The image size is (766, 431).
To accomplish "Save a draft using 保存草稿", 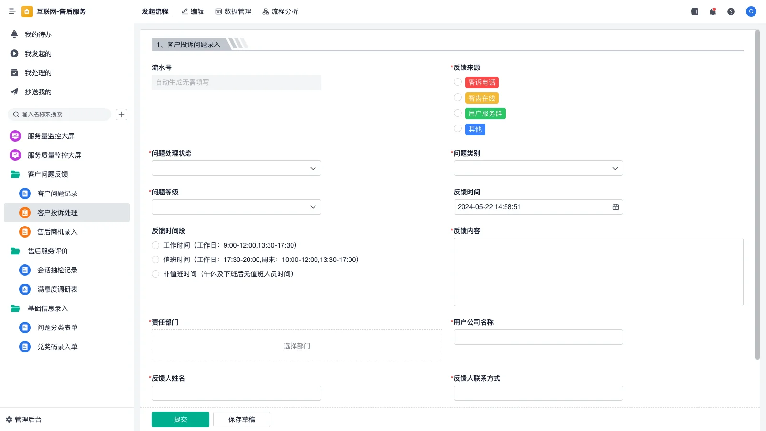I will tap(242, 419).
